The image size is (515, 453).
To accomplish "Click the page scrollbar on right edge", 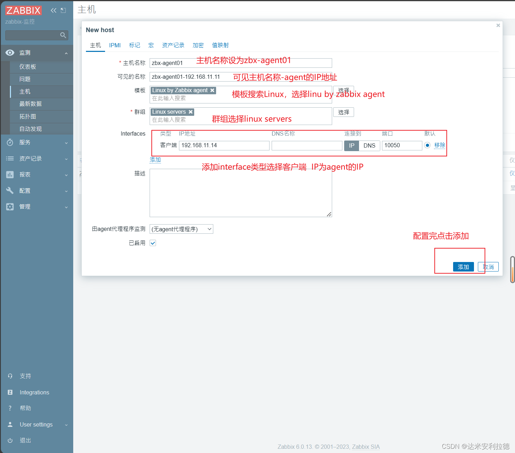I will click(x=513, y=270).
